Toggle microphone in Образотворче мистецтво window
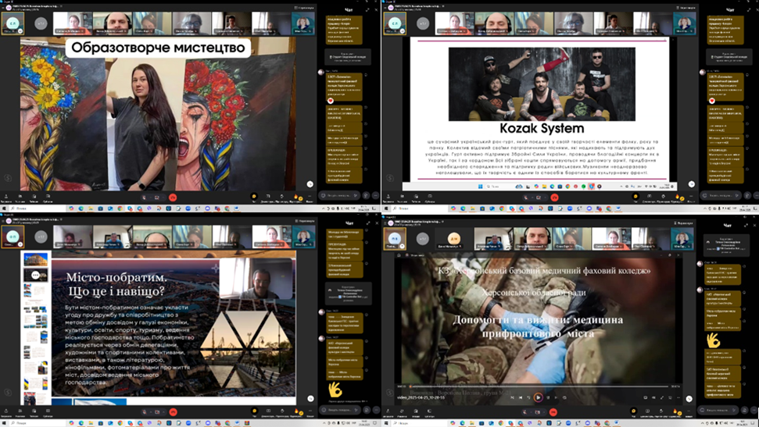This screenshot has width=759, height=427. [x=145, y=197]
